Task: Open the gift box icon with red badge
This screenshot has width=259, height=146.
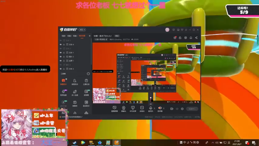Action: [175, 38]
